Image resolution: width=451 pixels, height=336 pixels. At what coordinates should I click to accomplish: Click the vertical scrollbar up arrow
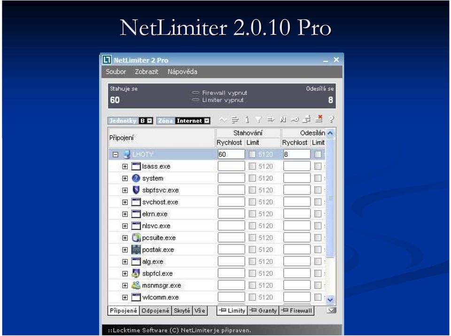pyautogui.click(x=330, y=133)
